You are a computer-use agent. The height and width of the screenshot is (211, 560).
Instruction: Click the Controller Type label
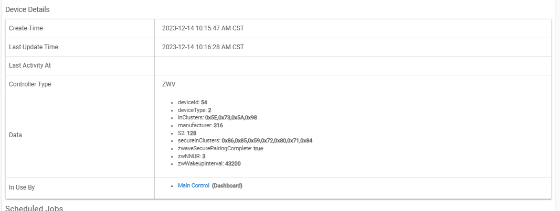pos(30,84)
